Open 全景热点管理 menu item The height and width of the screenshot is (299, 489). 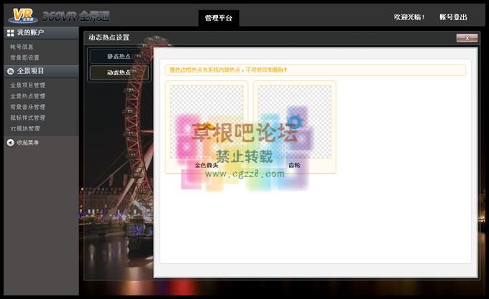coord(28,96)
